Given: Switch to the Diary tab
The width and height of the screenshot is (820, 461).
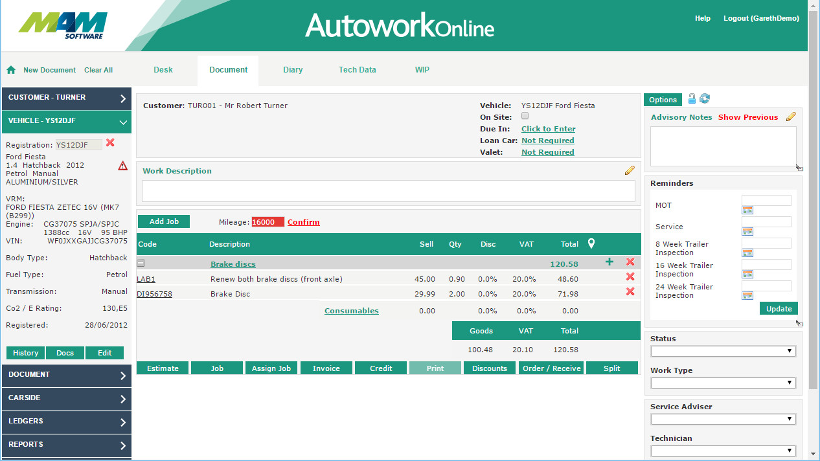Looking at the screenshot, I should 293,70.
